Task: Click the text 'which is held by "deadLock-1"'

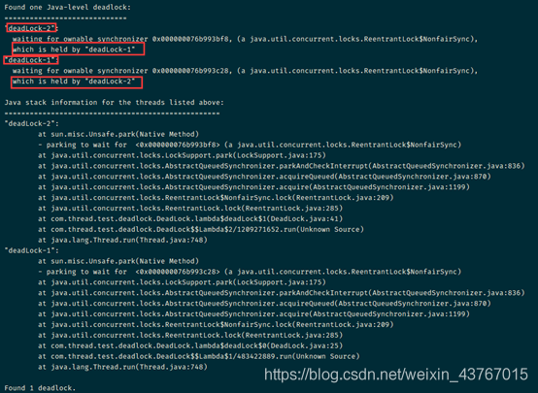Action: [78, 49]
